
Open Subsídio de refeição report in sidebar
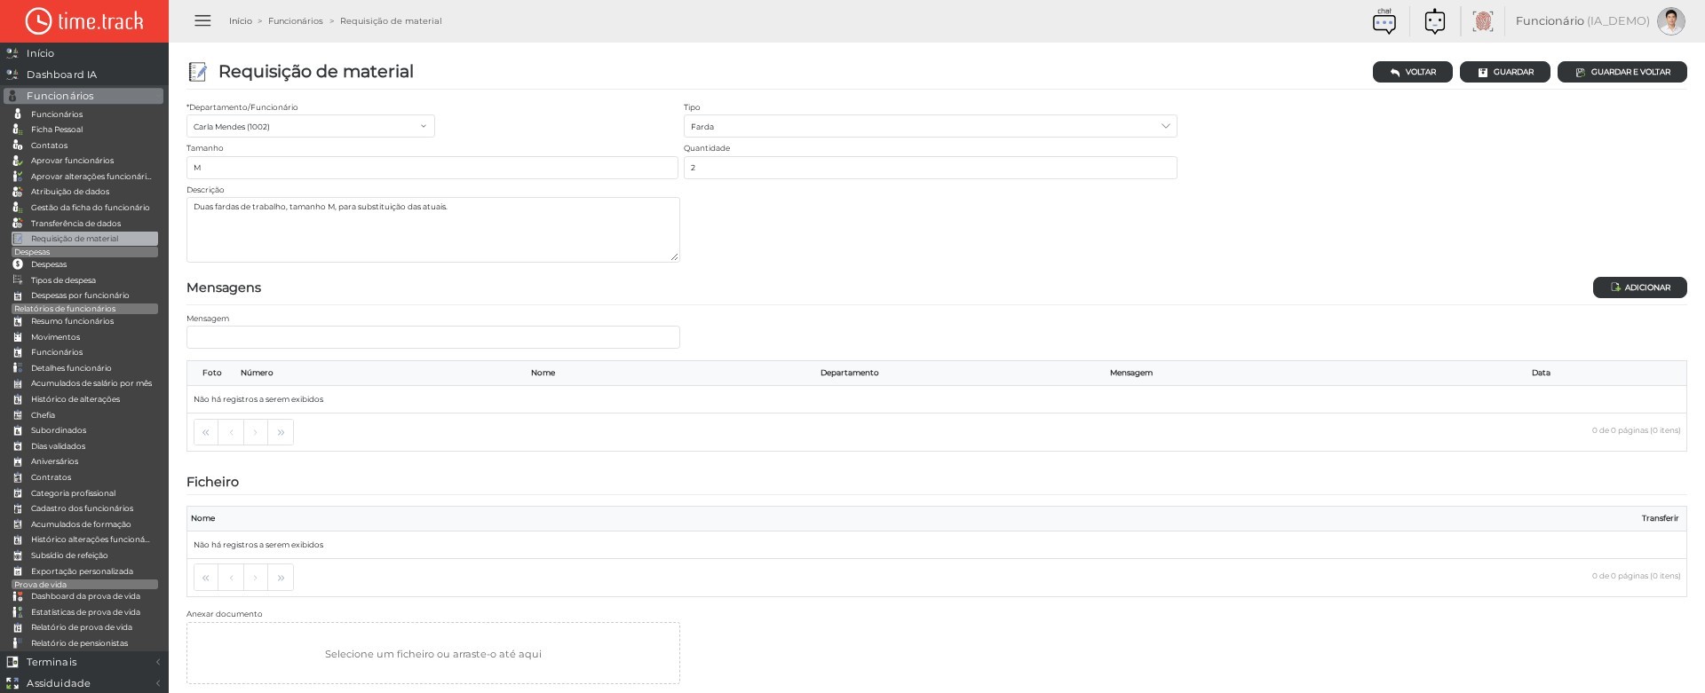[69, 555]
